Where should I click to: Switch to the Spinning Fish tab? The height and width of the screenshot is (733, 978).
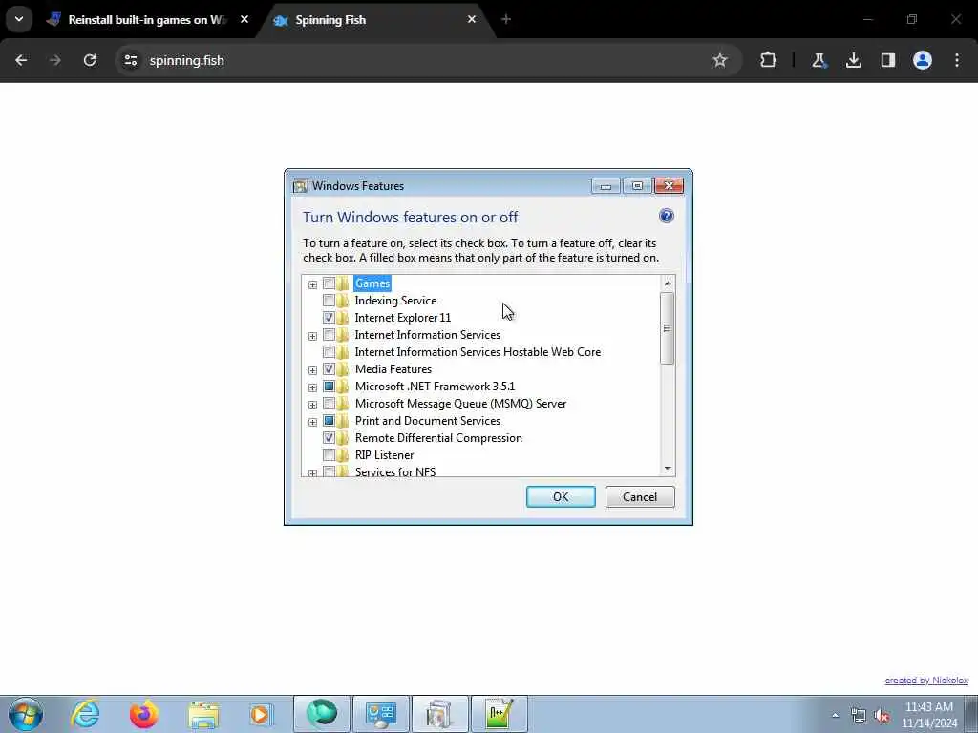(375, 19)
